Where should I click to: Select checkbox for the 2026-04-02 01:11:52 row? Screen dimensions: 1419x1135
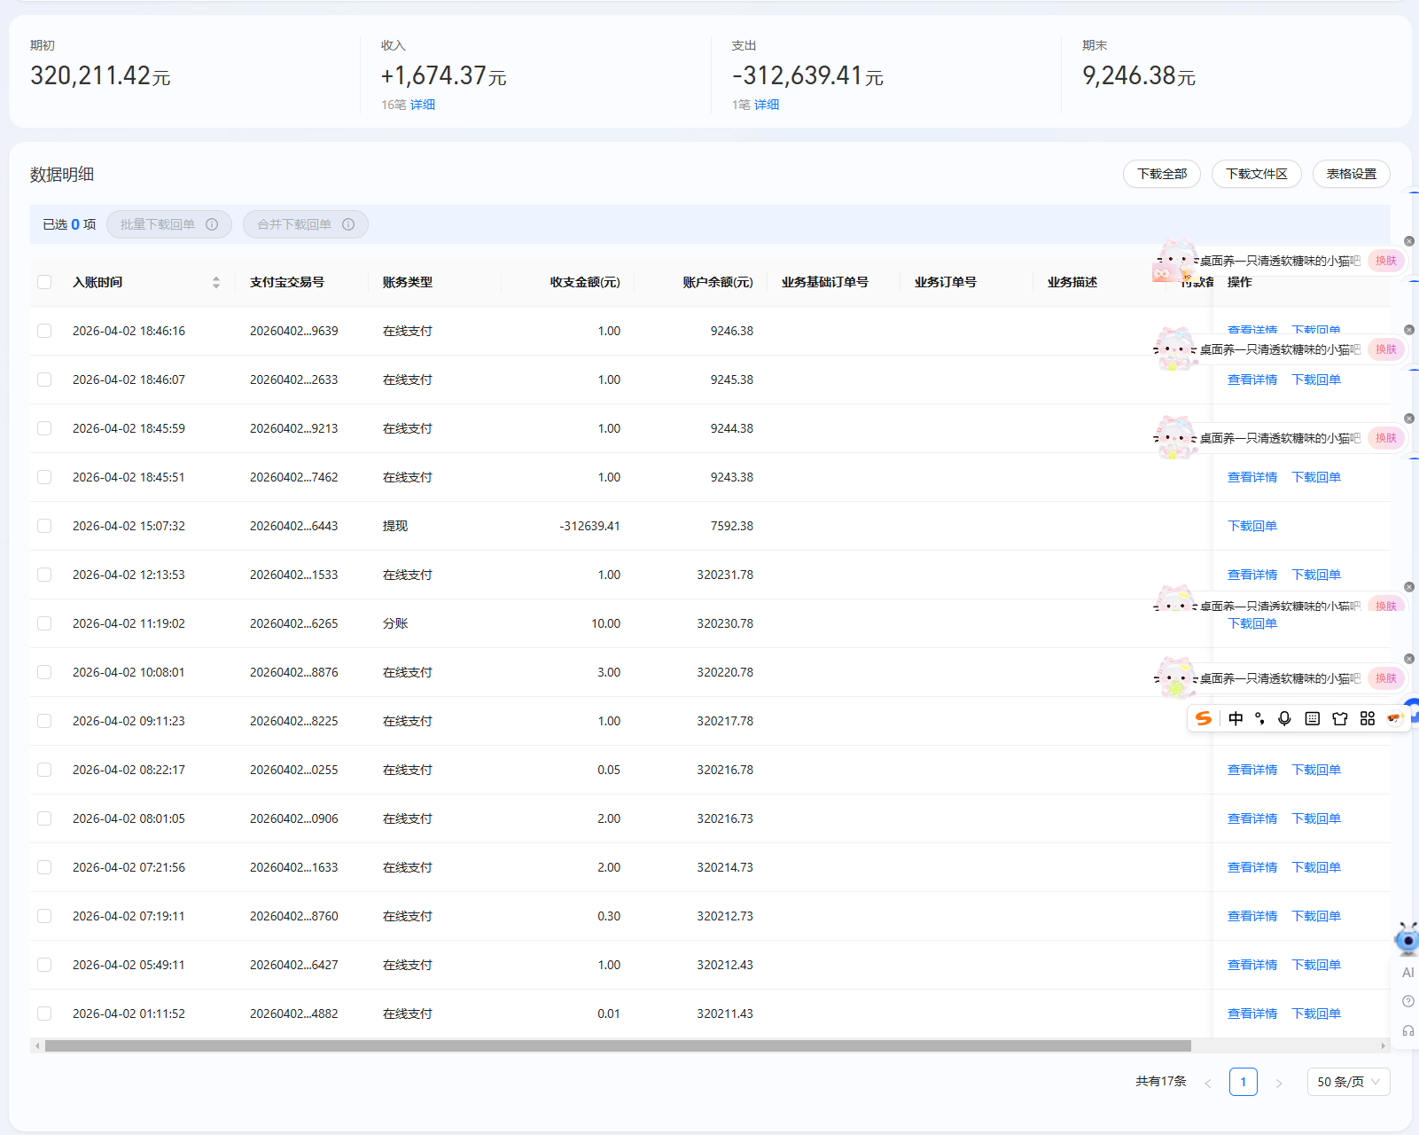coord(44,1014)
